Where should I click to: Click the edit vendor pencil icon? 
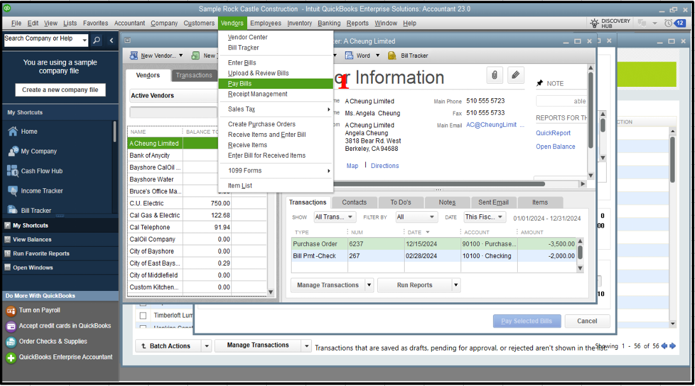pyautogui.click(x=515, y=75)
